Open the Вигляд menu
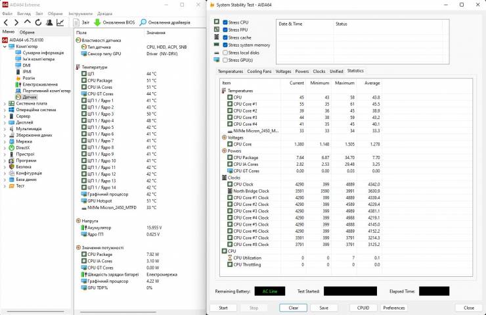Image resolution: width=486 pixels, height=315 pixels. coord(24,14)
